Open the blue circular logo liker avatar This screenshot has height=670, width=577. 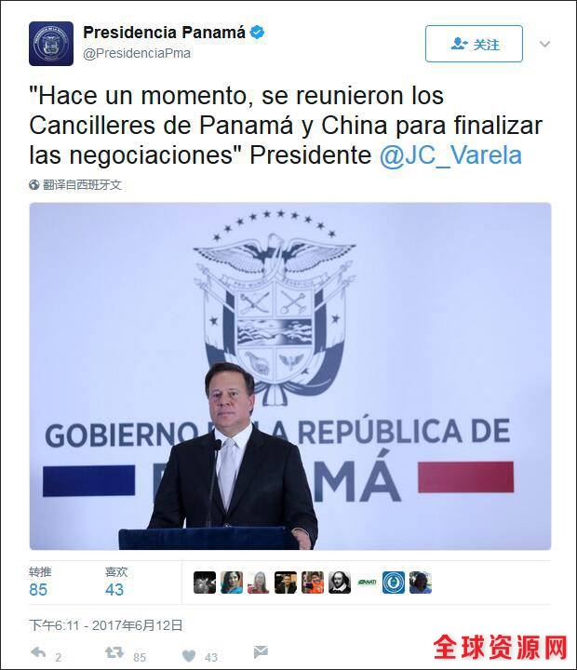point(394,582)
